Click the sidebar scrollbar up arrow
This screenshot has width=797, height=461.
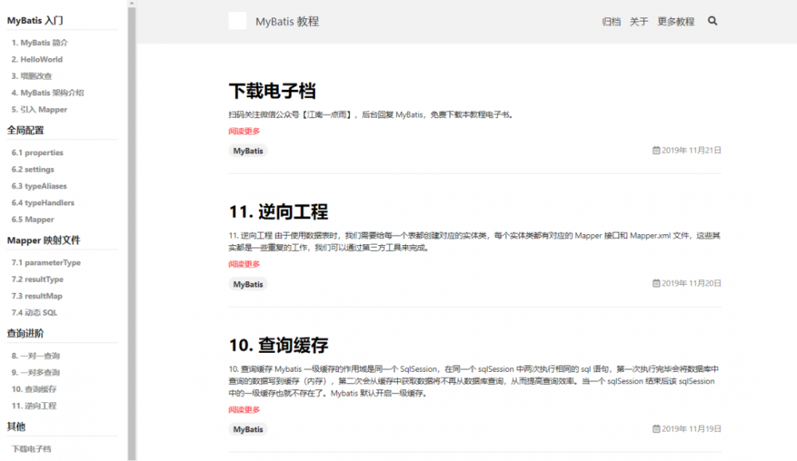coord(132,3)
